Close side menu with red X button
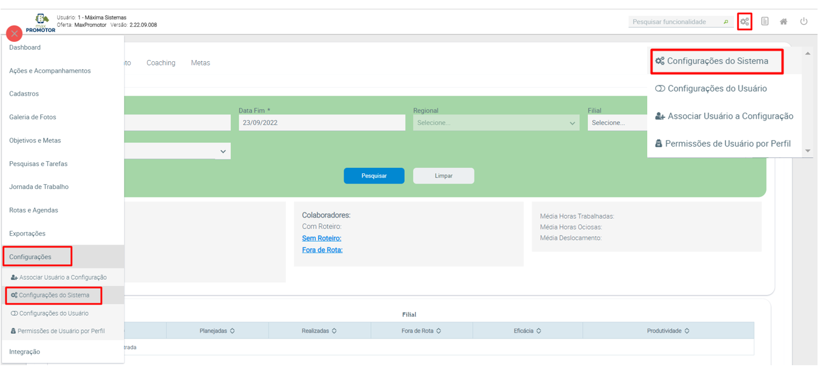The height and width of the screenshot is (367, 823). tap(15, 34)
